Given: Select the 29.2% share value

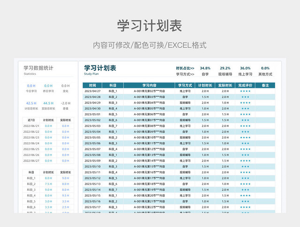Looking at the screenshot, I should pyautogui.click(x=225, y=68).
